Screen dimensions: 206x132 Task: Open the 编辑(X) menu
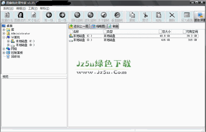21,8
